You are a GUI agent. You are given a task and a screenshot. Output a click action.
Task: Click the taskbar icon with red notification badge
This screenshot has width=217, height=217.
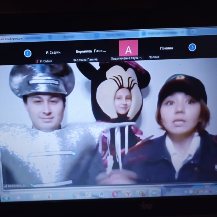tap(141, 193)
